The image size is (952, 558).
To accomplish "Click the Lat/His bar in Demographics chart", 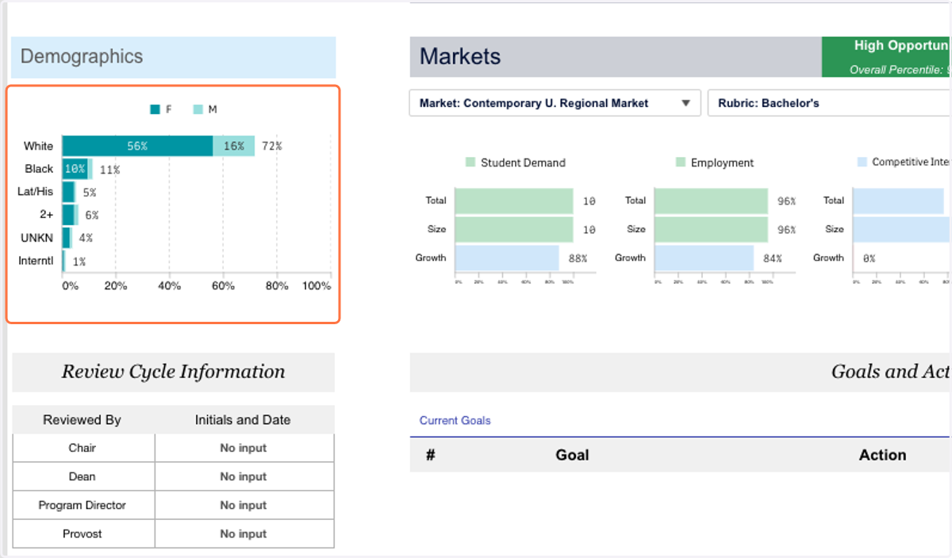I will point(70,192).
